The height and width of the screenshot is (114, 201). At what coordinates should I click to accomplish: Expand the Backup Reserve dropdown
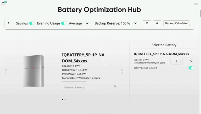click(135, 23)
